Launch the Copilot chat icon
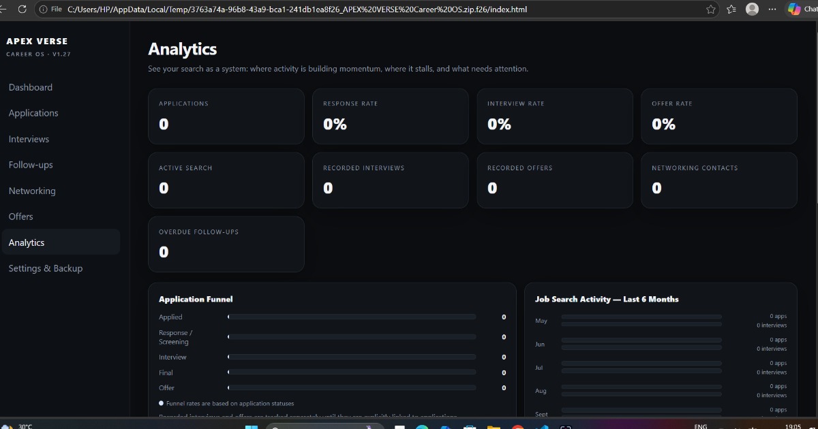The width and height of the screenshot is (818, 429). pos(793,9)
